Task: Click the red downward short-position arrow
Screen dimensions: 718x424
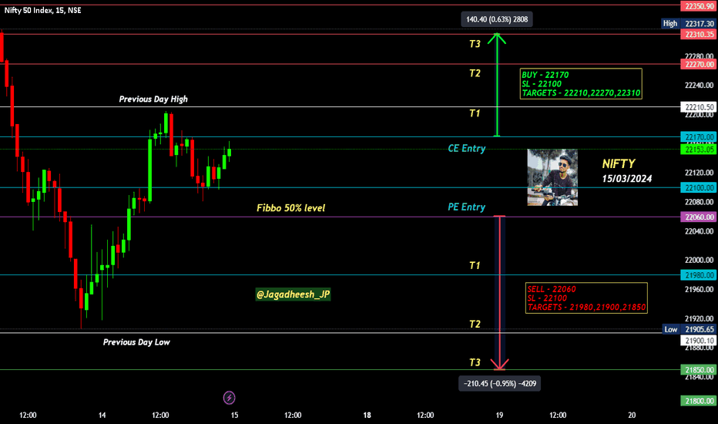Action: coord(499,293)
